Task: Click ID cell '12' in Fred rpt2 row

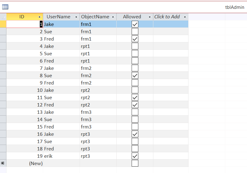Action: point(24,105)
